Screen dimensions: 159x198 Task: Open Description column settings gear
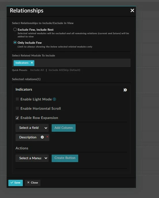coord(42,137)
